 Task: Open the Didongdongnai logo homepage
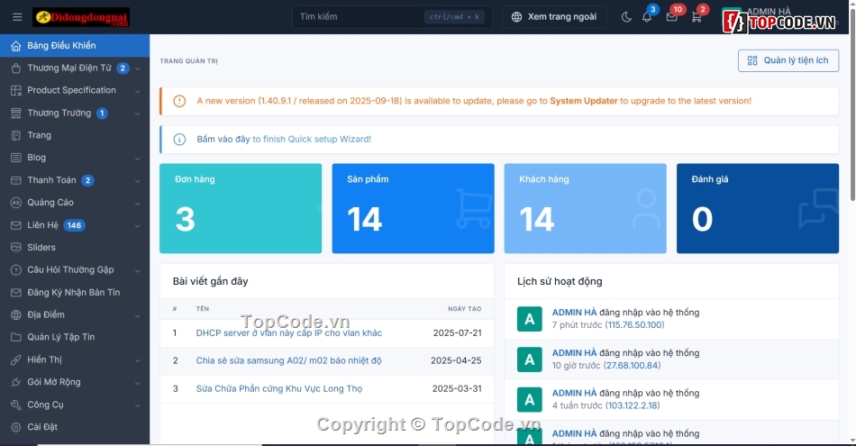(x=81, y=17)
